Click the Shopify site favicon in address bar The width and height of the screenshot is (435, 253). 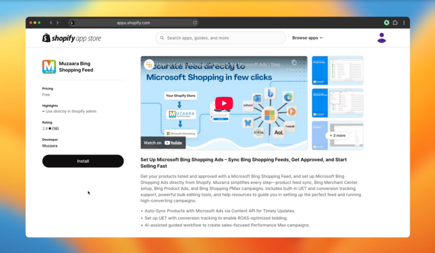click(72, 23)
